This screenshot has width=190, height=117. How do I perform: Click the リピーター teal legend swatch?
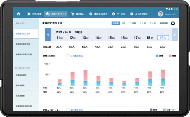164,110
